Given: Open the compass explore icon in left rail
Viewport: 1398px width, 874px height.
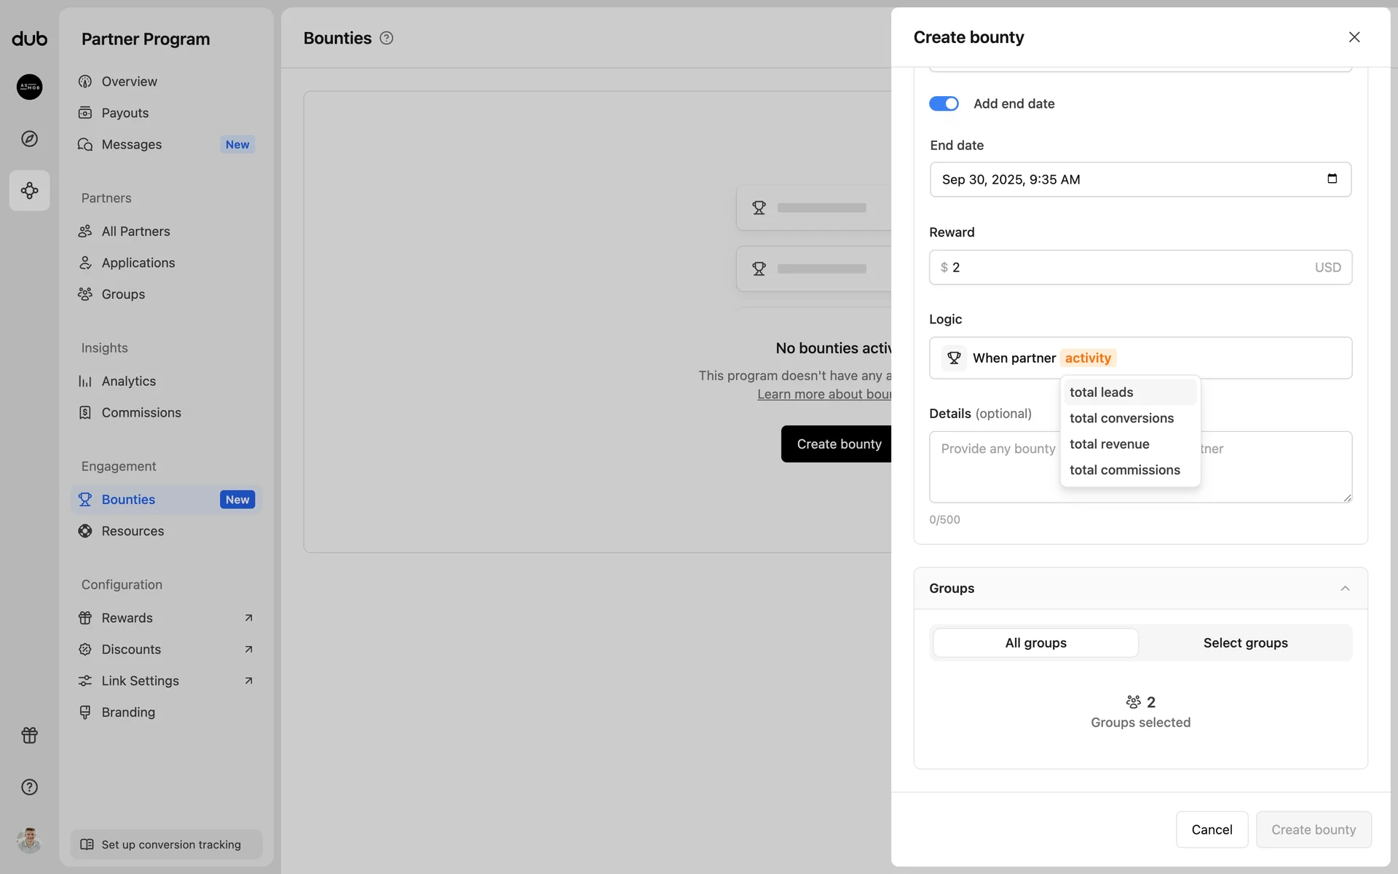Looking at the screenshot, I should point(29,138).
